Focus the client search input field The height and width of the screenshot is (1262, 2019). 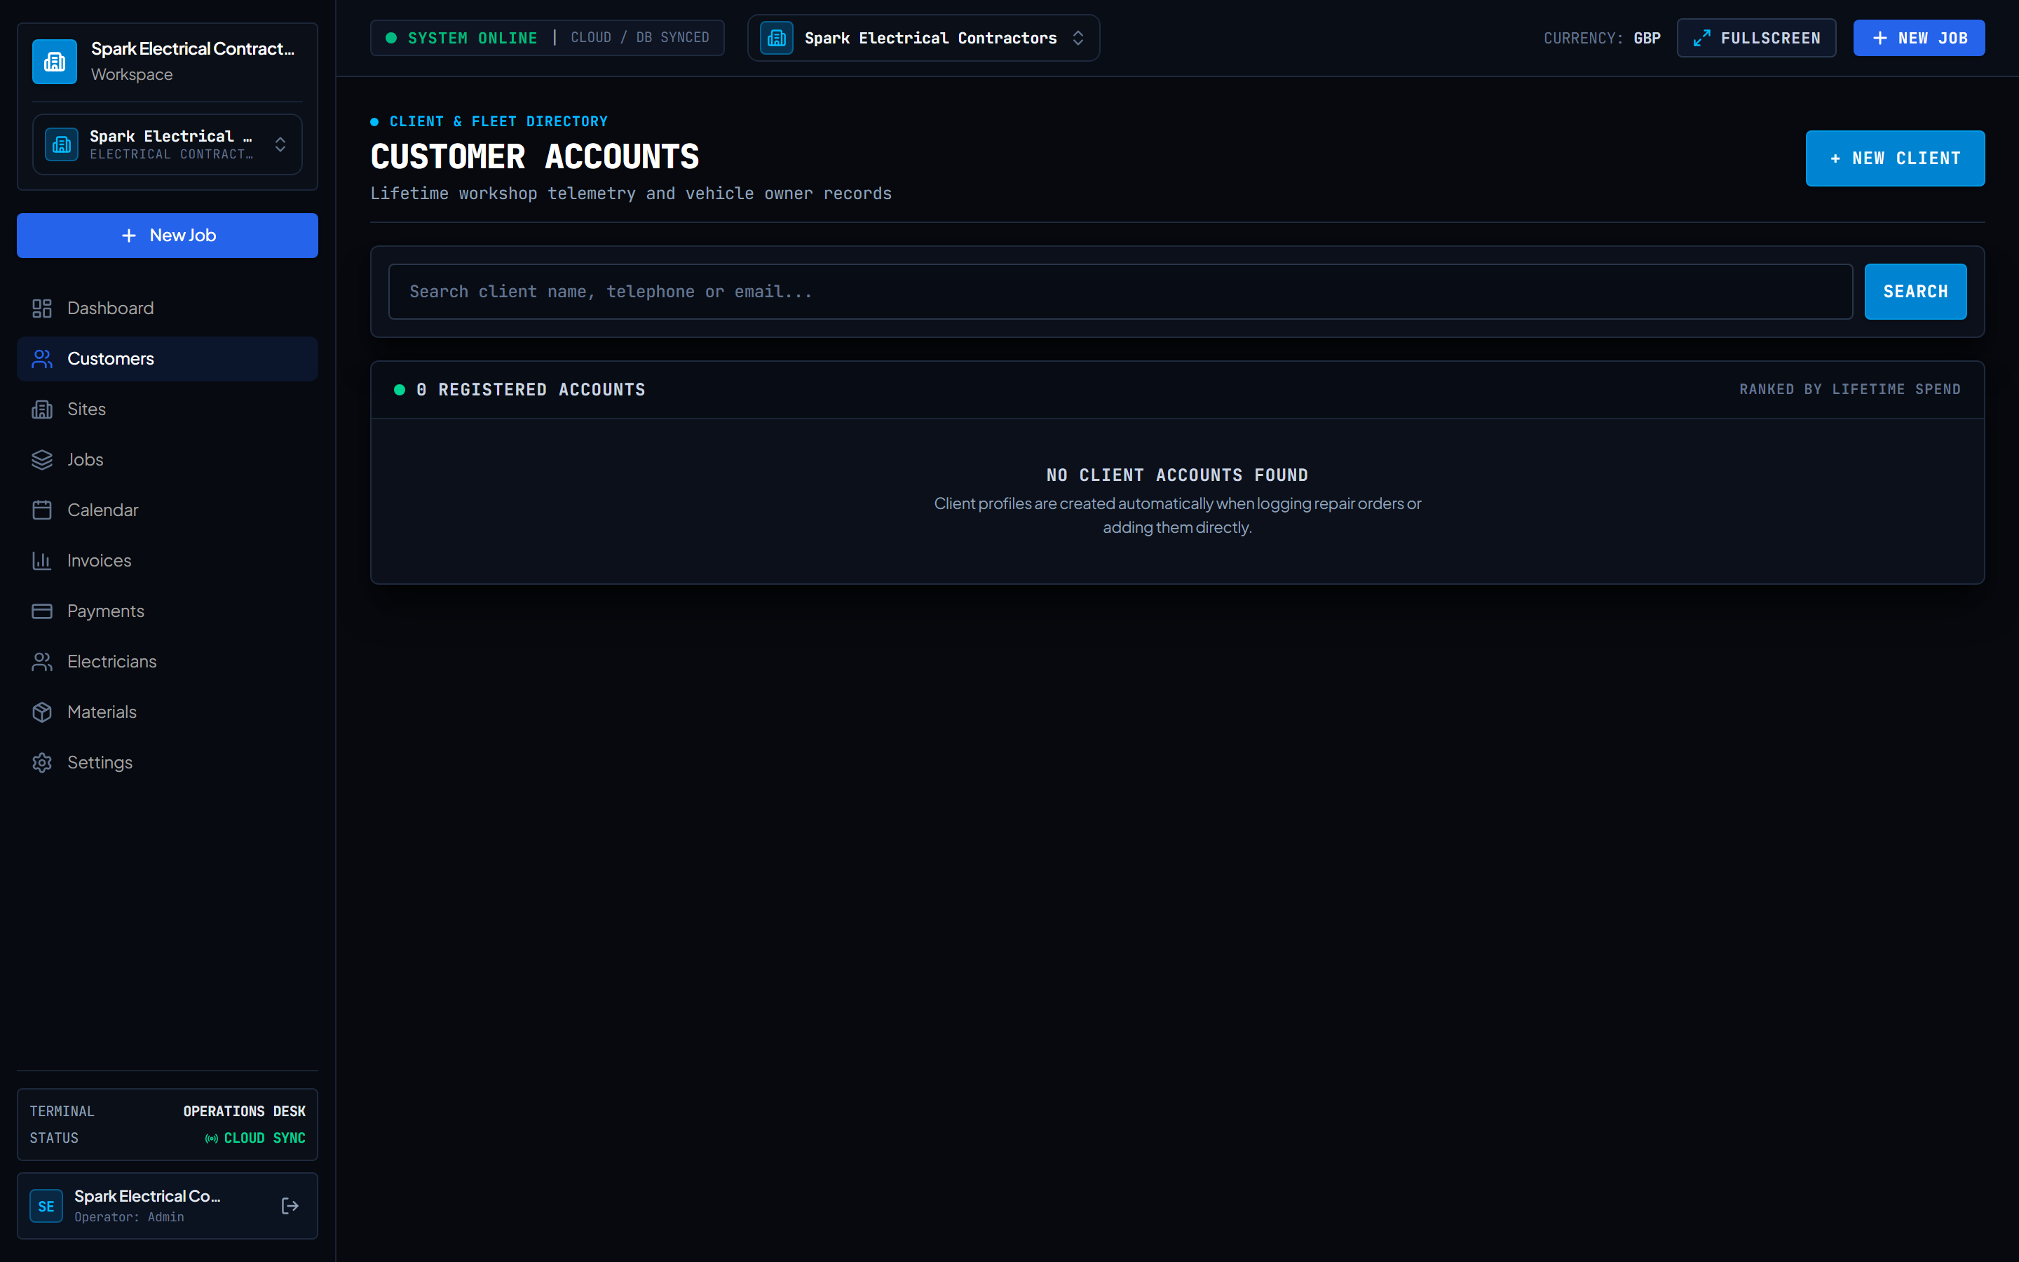(x=1120, y=291)
